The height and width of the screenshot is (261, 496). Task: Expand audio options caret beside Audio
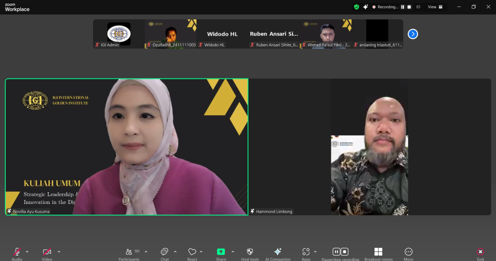point(27,252)
